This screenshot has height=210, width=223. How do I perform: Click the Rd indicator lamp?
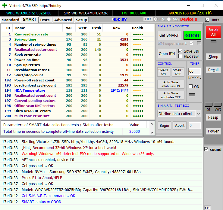[x=209, y=105]
